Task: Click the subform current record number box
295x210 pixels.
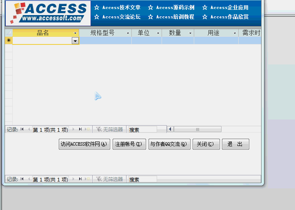Action: [x=51, y=130]
